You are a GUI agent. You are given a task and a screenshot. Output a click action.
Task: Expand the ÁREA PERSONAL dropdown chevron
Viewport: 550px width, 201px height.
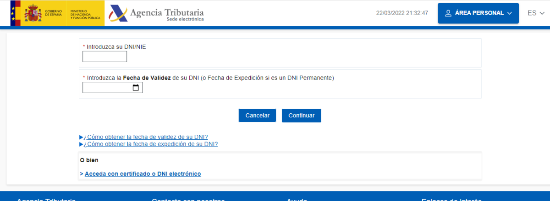pos(509,13)
